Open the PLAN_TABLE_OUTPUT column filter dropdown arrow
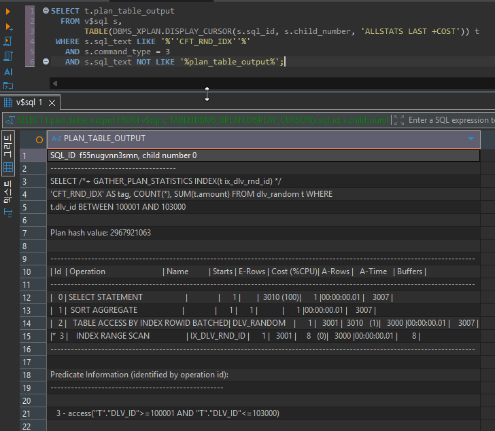The image size is (495, 431). [x=471, y=138]
